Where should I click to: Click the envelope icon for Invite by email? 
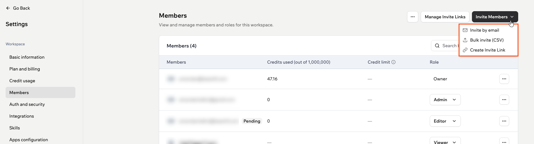click(x=465, y=30)
